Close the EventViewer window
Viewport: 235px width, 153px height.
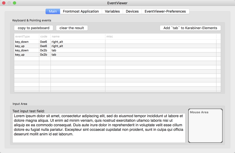click(x=4, y=3)
